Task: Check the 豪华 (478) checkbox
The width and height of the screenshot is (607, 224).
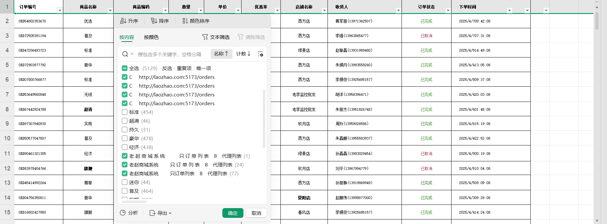Action: pos(125,138)
